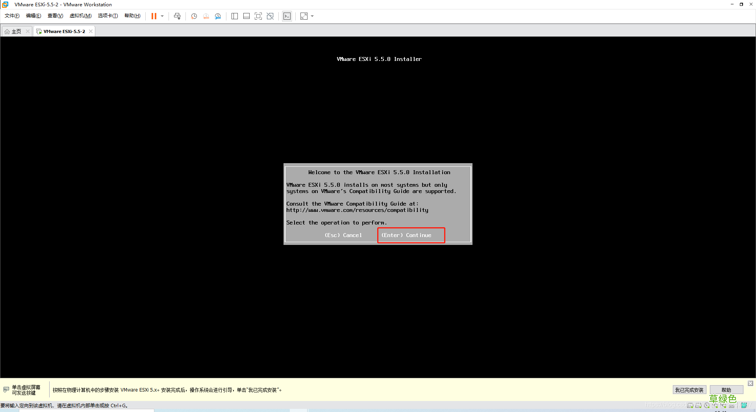Switch to Unity mode
The width and height of the screenshot is (756, 412).
[270, 16]
